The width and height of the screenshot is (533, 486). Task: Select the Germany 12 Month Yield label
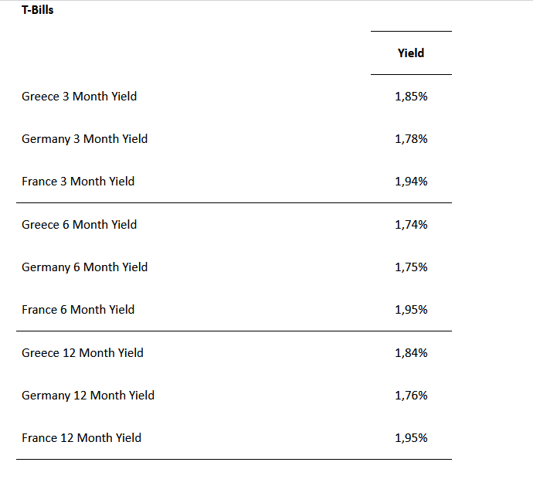(x=88, y=396)
